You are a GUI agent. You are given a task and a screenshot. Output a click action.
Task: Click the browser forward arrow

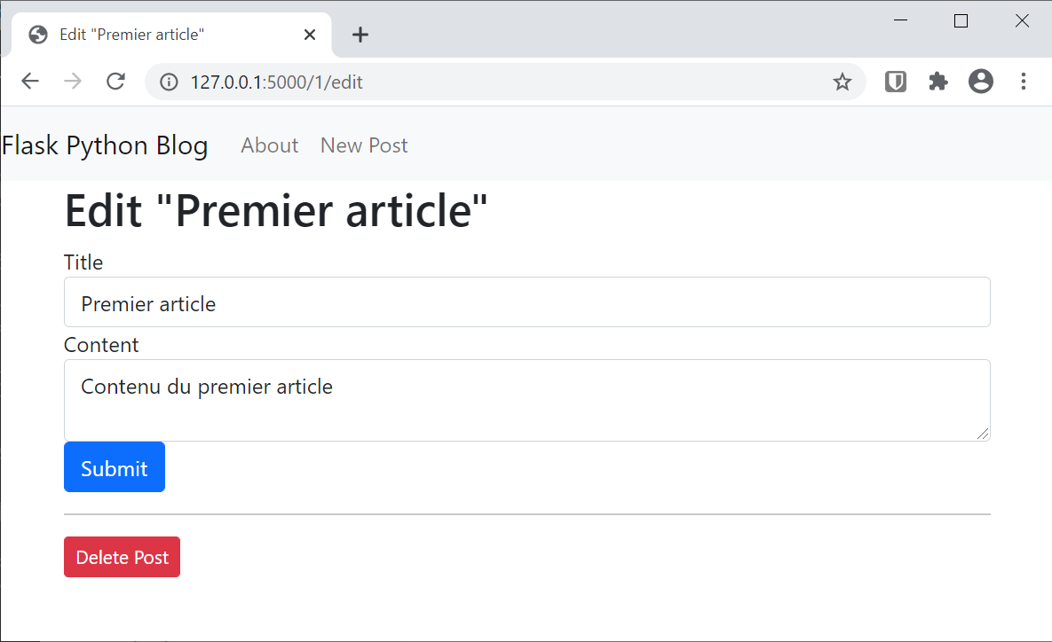pos(73,82)
